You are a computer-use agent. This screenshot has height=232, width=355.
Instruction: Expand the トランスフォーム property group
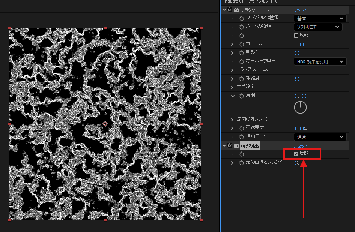[232, 70]
